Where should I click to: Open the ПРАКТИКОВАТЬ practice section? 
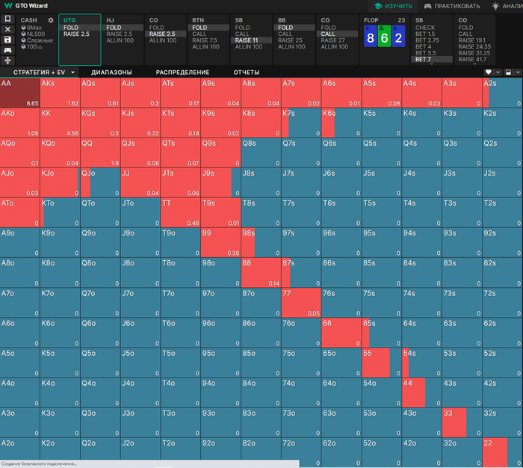[x=452, y=6]
